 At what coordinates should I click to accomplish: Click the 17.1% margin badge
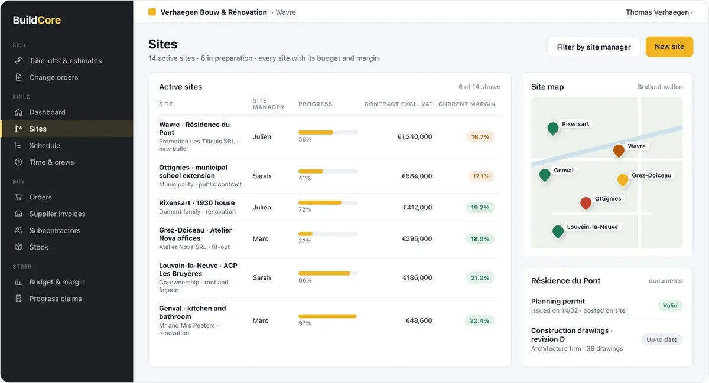pyautogui.click(x=480, y=176)
